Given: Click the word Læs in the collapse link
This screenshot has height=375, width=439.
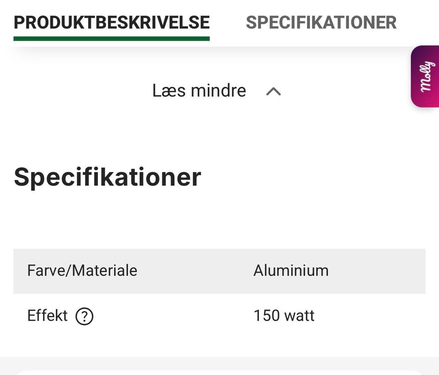Looking at the screenshot, I should [169, 91].
